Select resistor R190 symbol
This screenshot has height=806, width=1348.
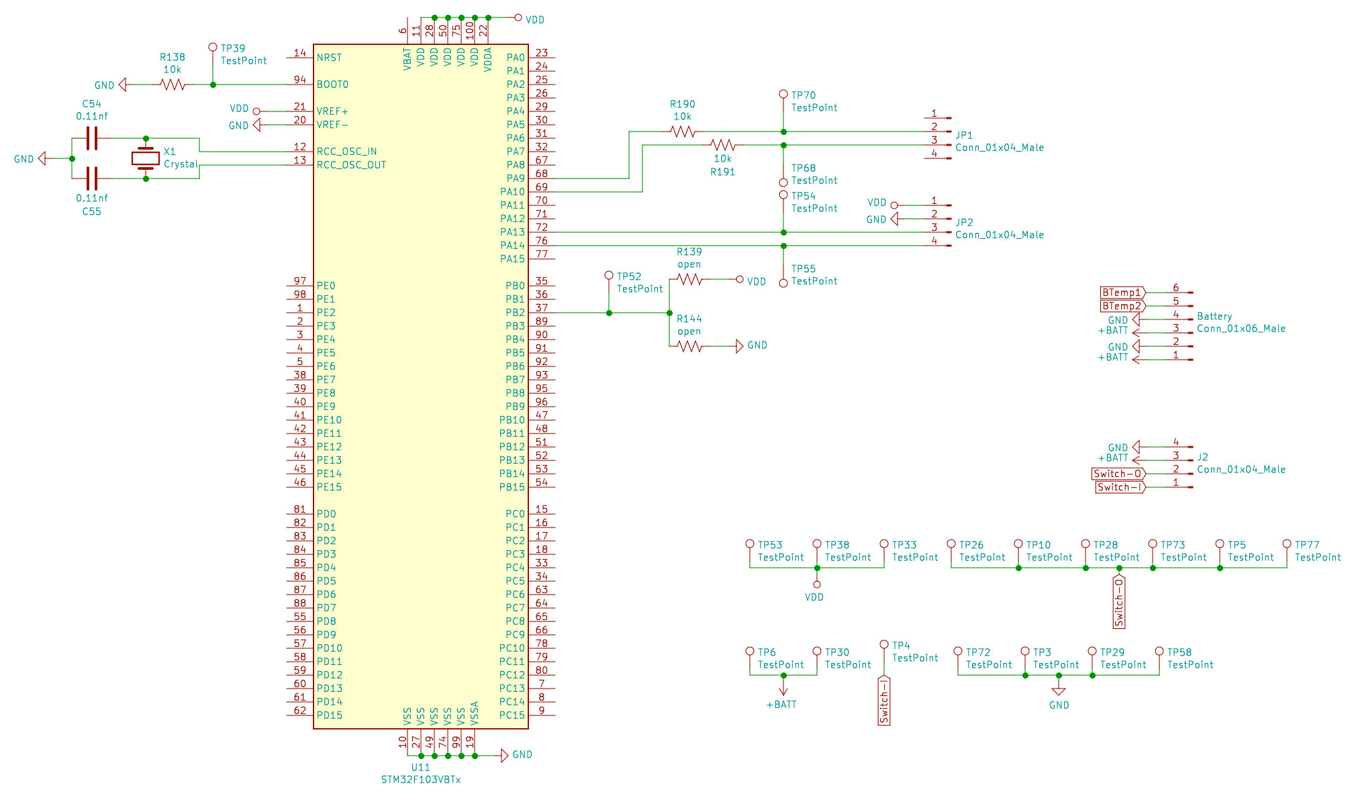(683, 132)
